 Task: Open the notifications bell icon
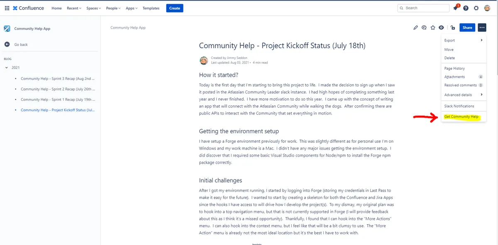(x=456, y=8)
